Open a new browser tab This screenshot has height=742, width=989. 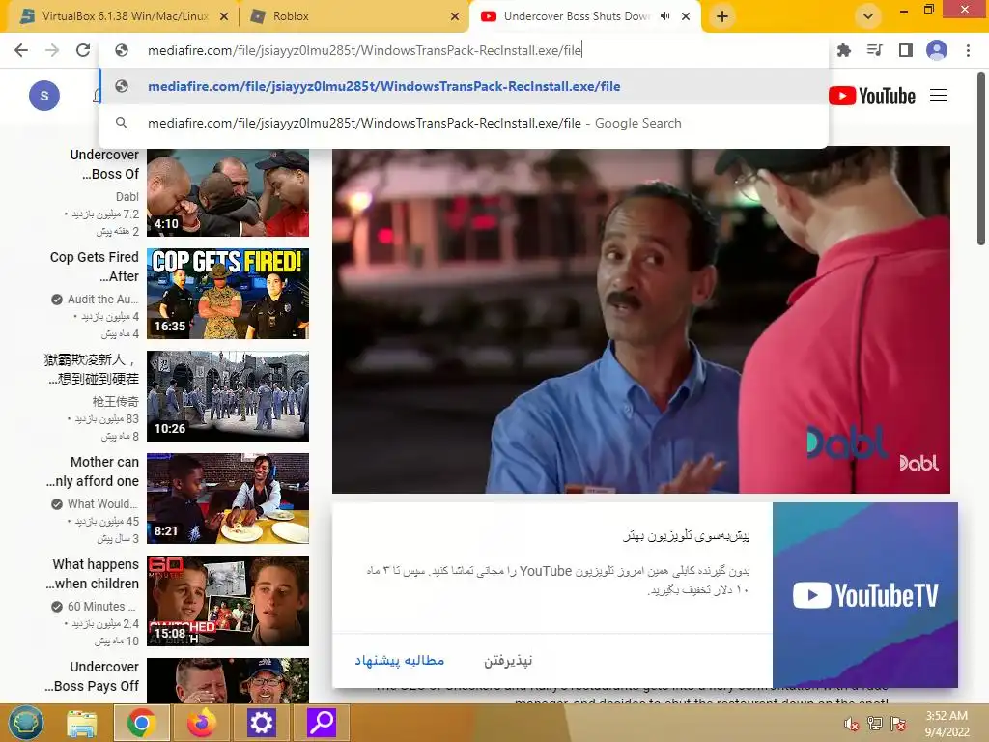[x=722, y=16]
